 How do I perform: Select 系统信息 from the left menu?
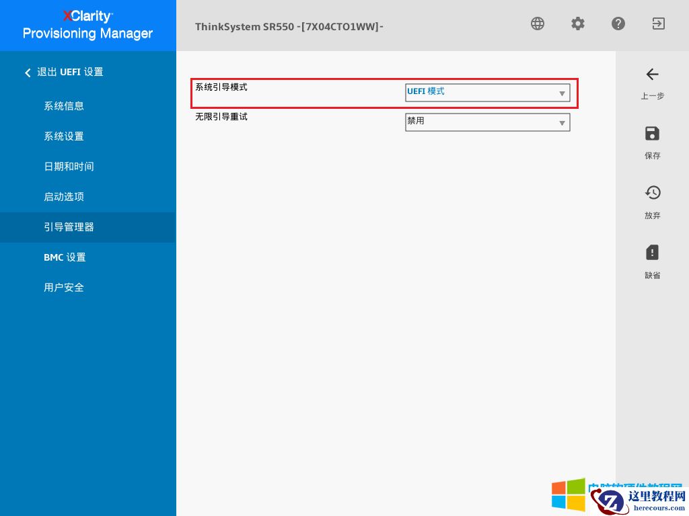[x=64, y=105]
